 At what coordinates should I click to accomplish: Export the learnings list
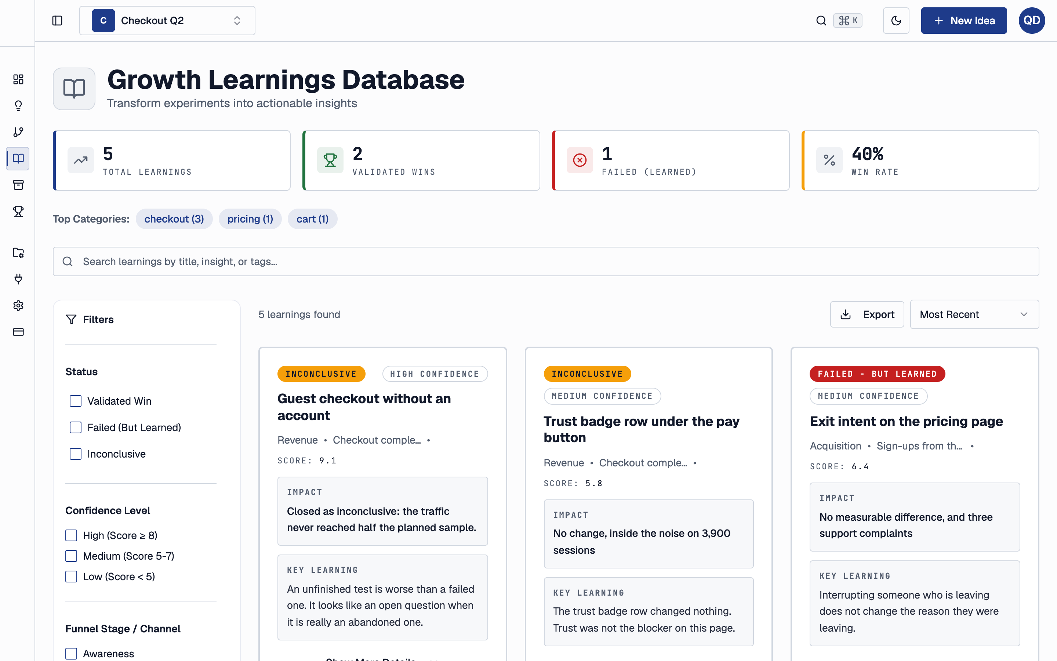[867, 314]
